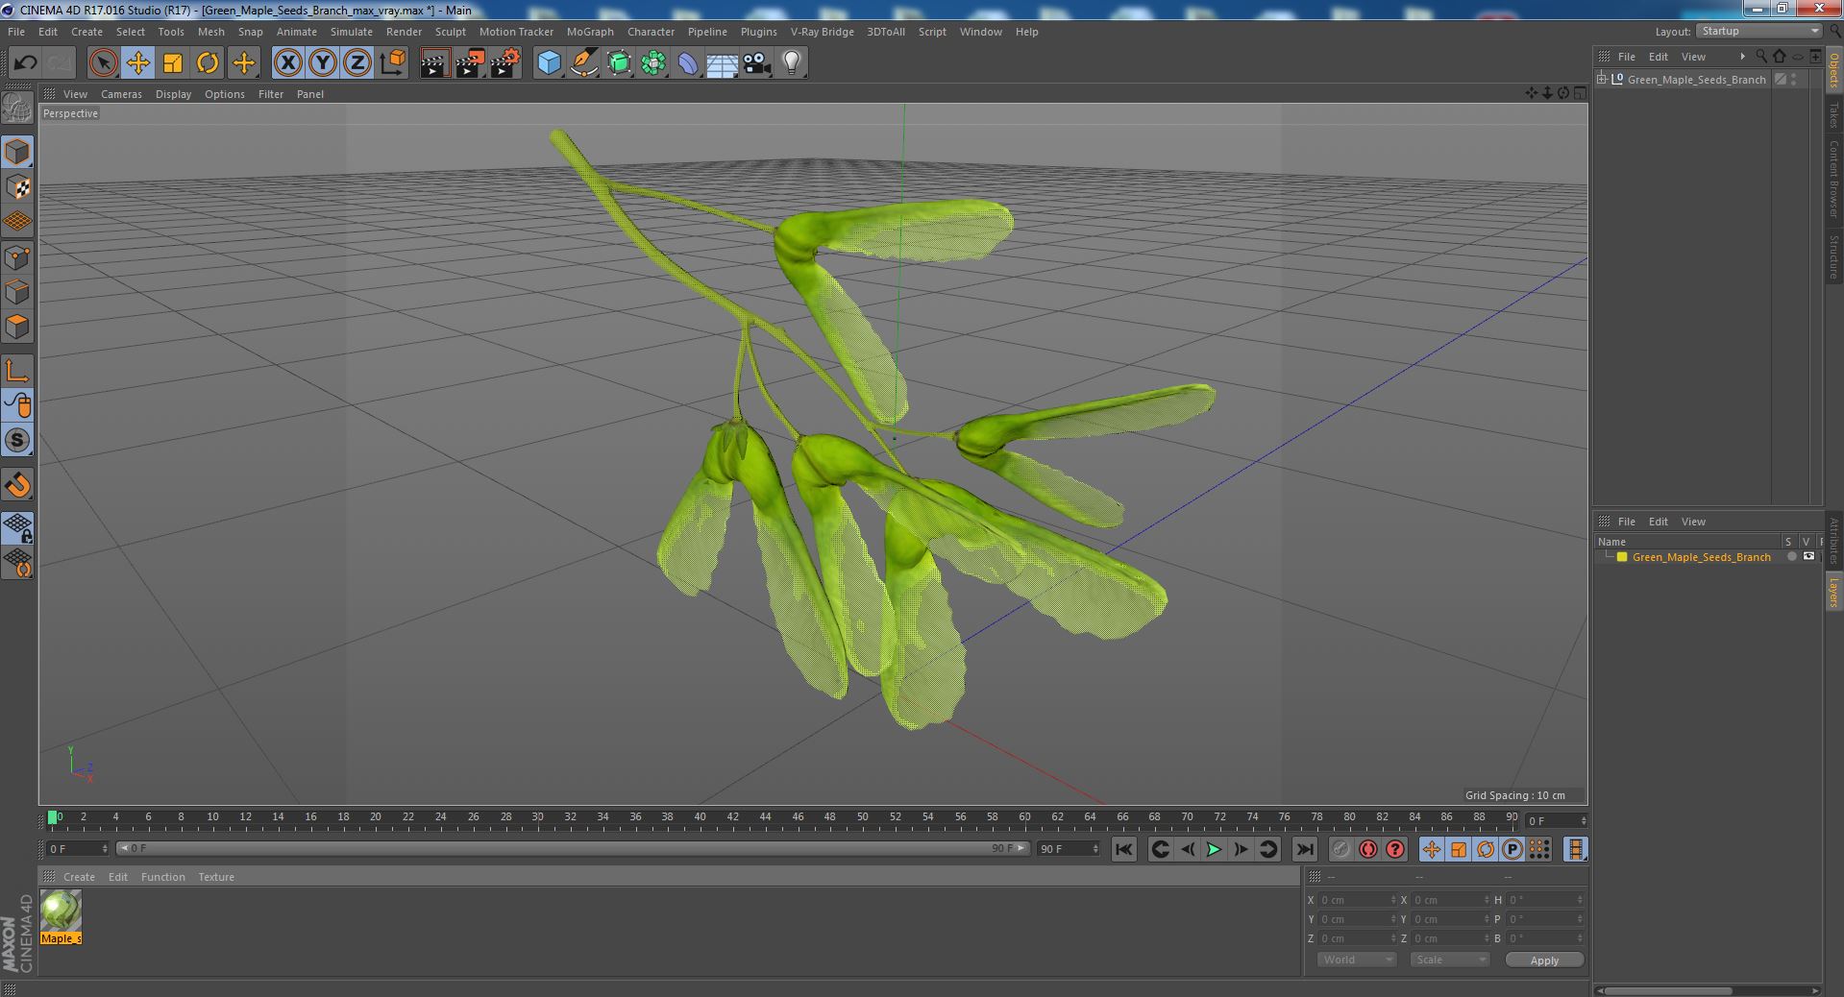This screenshot has width=1844, height=997.
Task: Toggle solo for Green_Maple_Seeds_Branch layer
Action: coord(1791,557)
